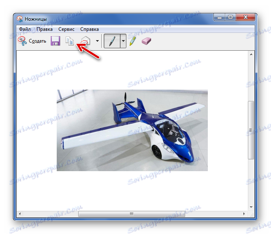Click the Создать new snip button
271x234 pixels.
(x=32, y=41)
